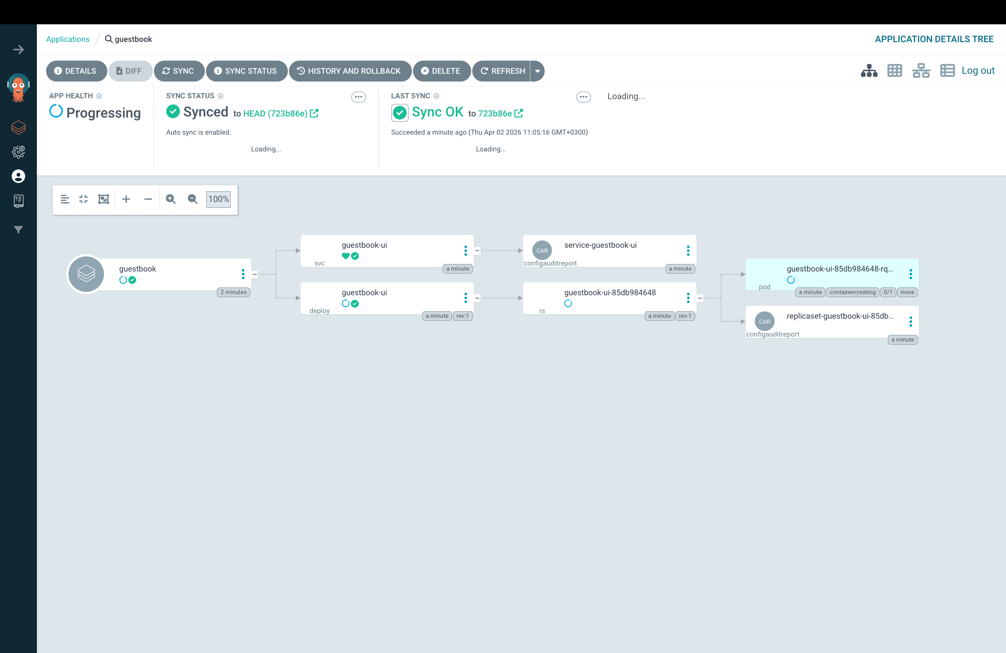The image size is (1006, 653).
Task: Switch to the network view in top right
Action: (x=921, y=71)
